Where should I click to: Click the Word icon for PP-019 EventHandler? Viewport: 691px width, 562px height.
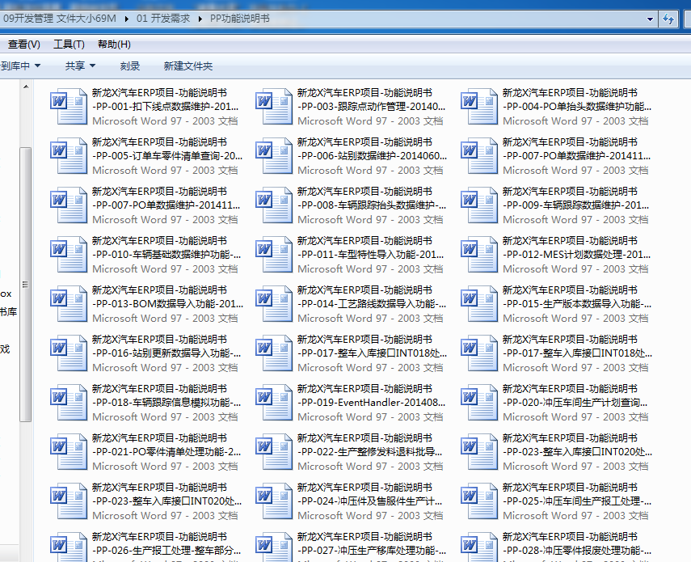tap(274, 403)
